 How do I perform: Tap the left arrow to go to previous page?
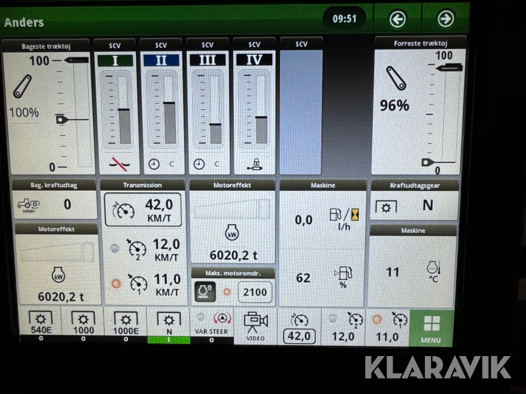click(x=397, y=19)
